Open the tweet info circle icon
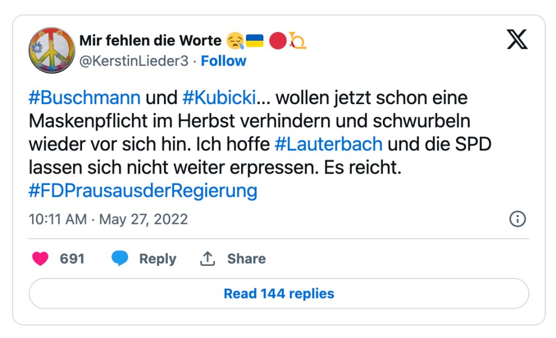 517,219
